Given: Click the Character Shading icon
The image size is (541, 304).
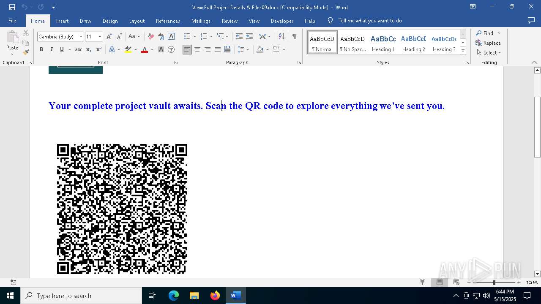Looking at the screenshot, I should click(161, 49).
